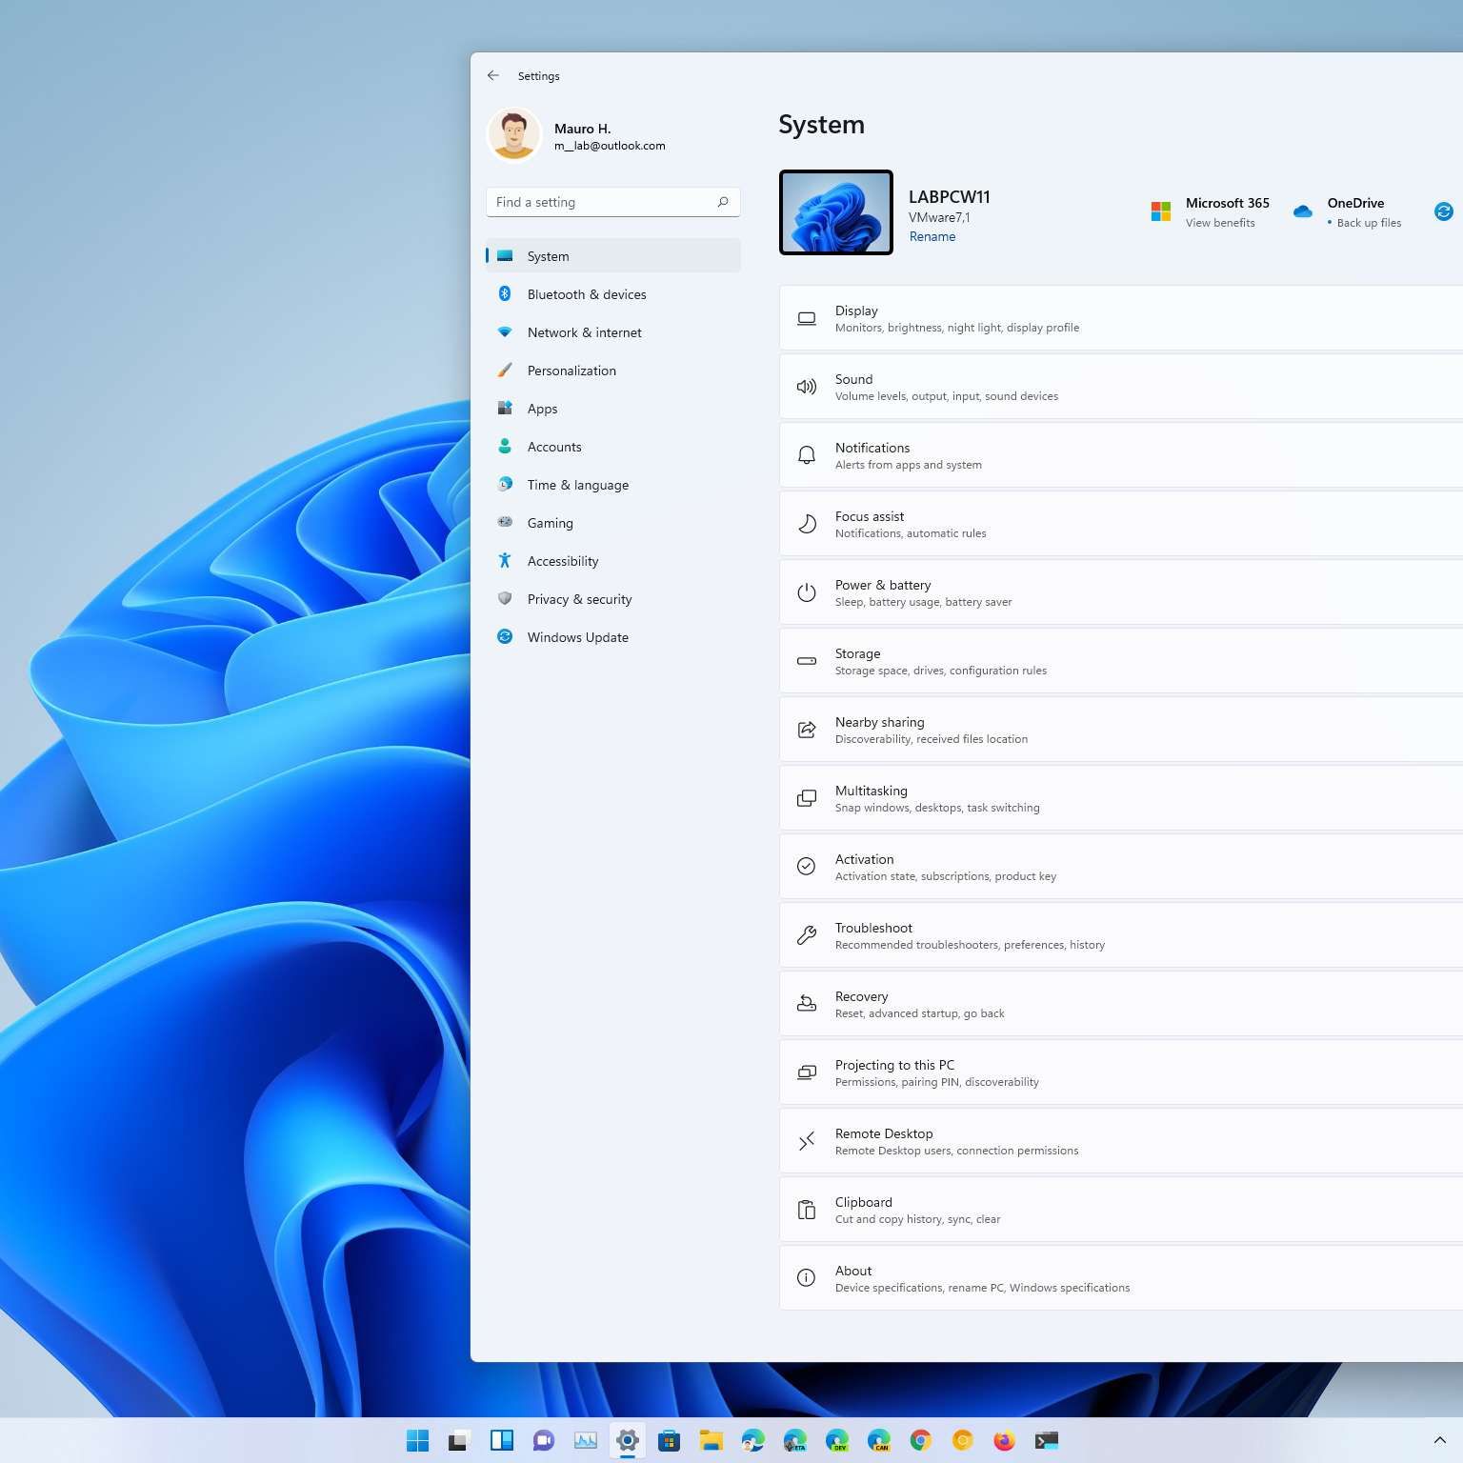The width and height of the screenshot is (1463, 1463).
Task: Click the Accessibility figure icon
Action: [x=505, y=561]
